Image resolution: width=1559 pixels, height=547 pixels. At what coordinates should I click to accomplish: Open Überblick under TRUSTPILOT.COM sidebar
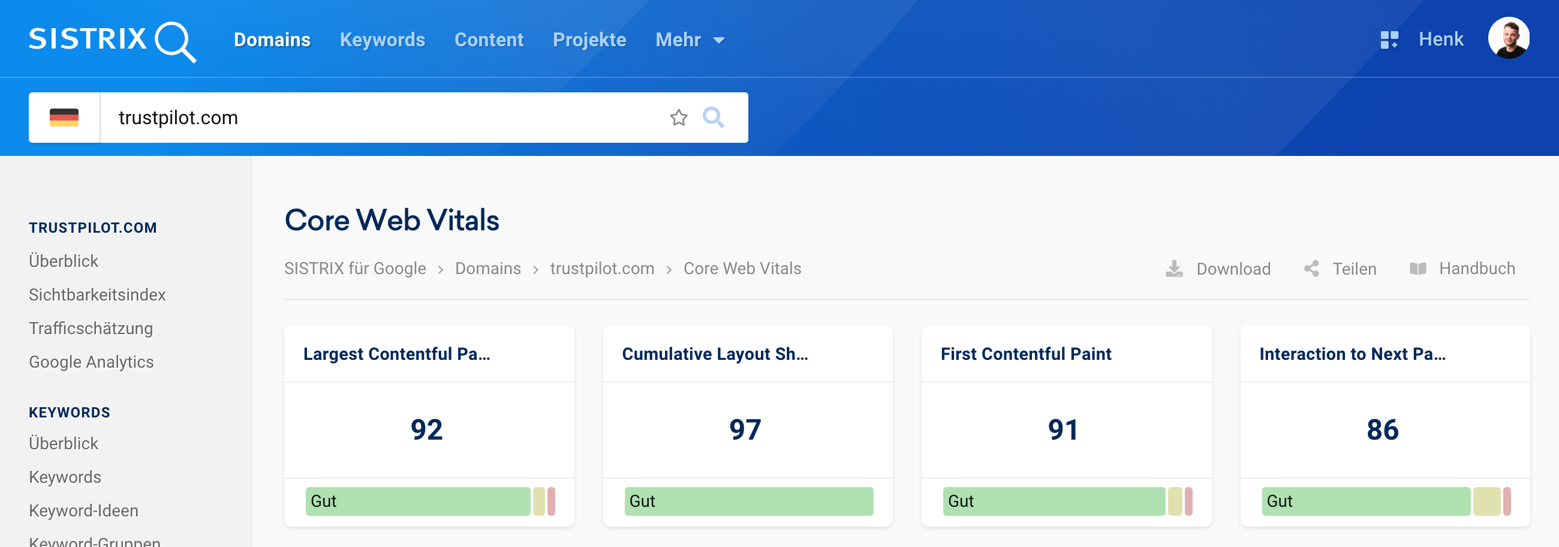pos(64,261)
